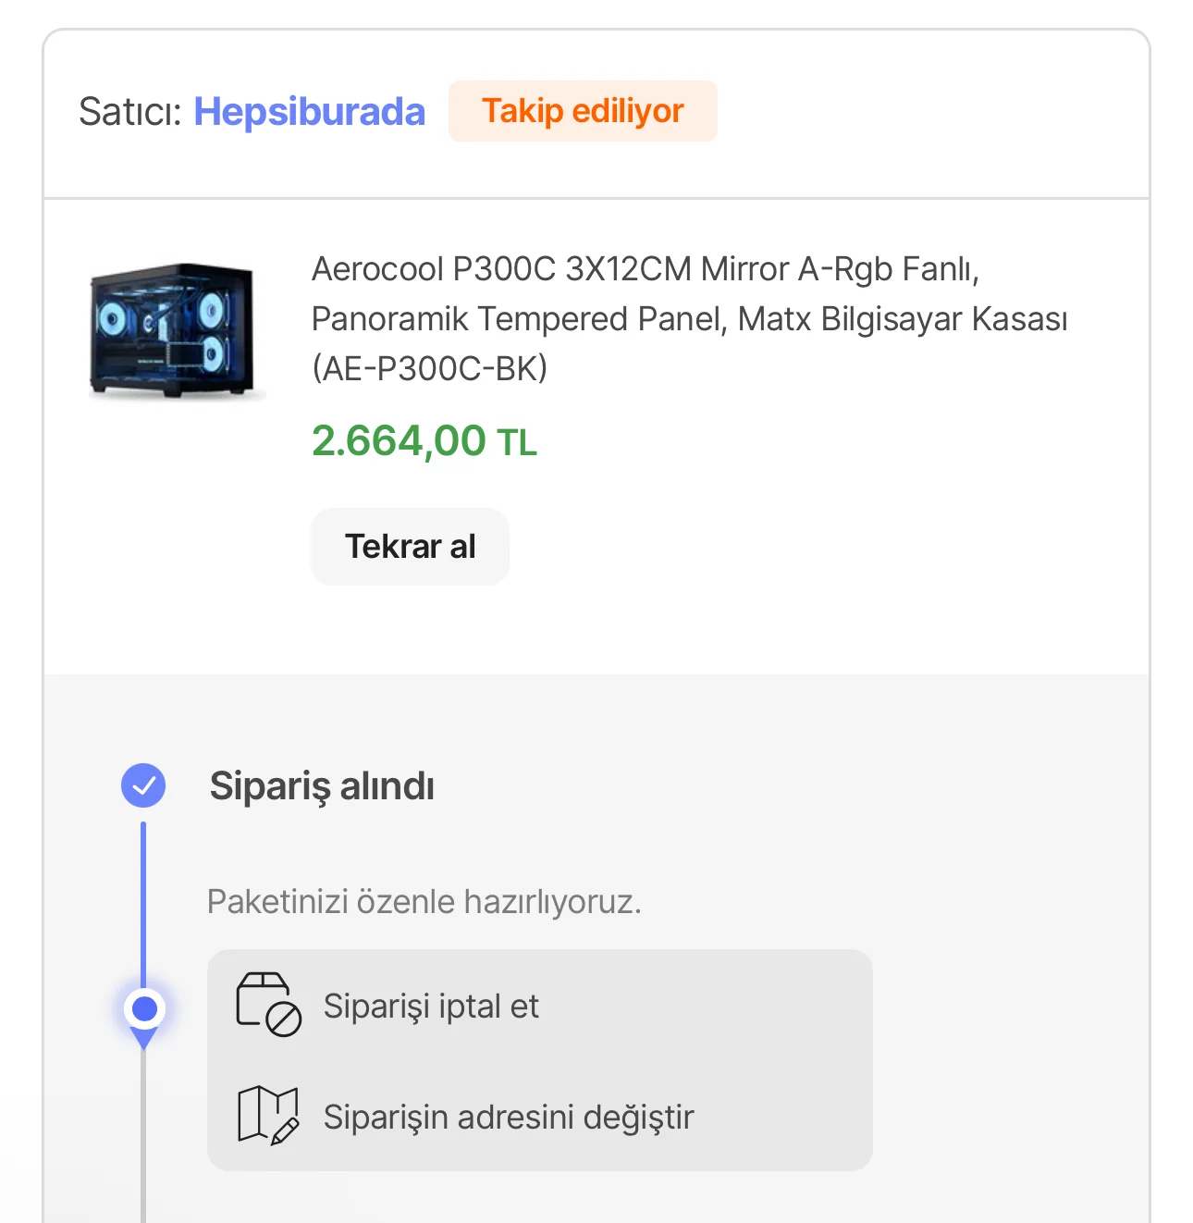Image resolution: width=1193 pixels, height=1223 pixels.
Task: Click the green 2.664,00 price amount
Action: tap(399, 441)
